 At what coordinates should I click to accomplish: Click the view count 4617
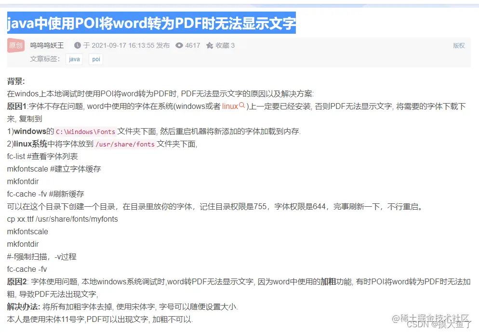click(x=192, y=45)
